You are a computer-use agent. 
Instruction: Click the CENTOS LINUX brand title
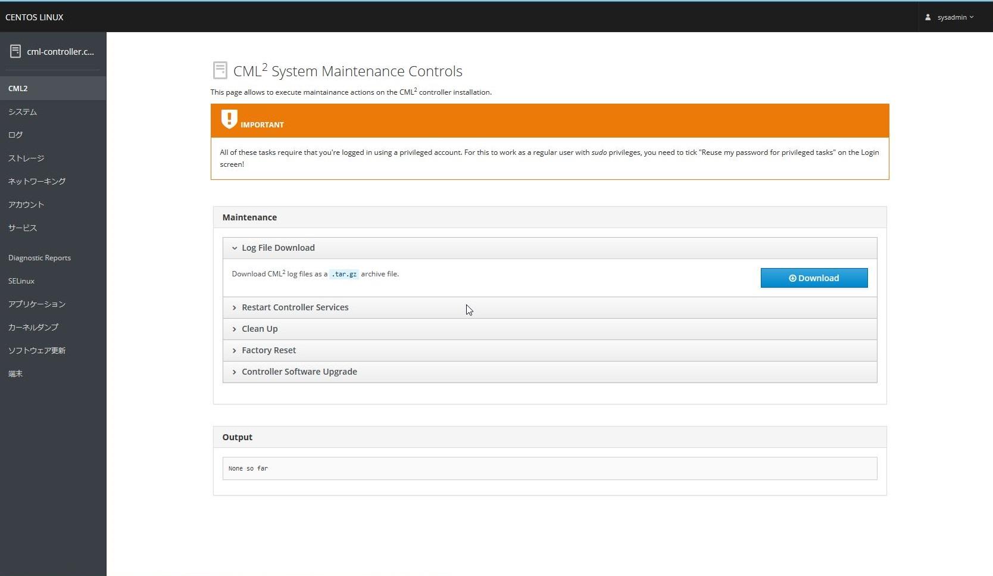[35, 17]
